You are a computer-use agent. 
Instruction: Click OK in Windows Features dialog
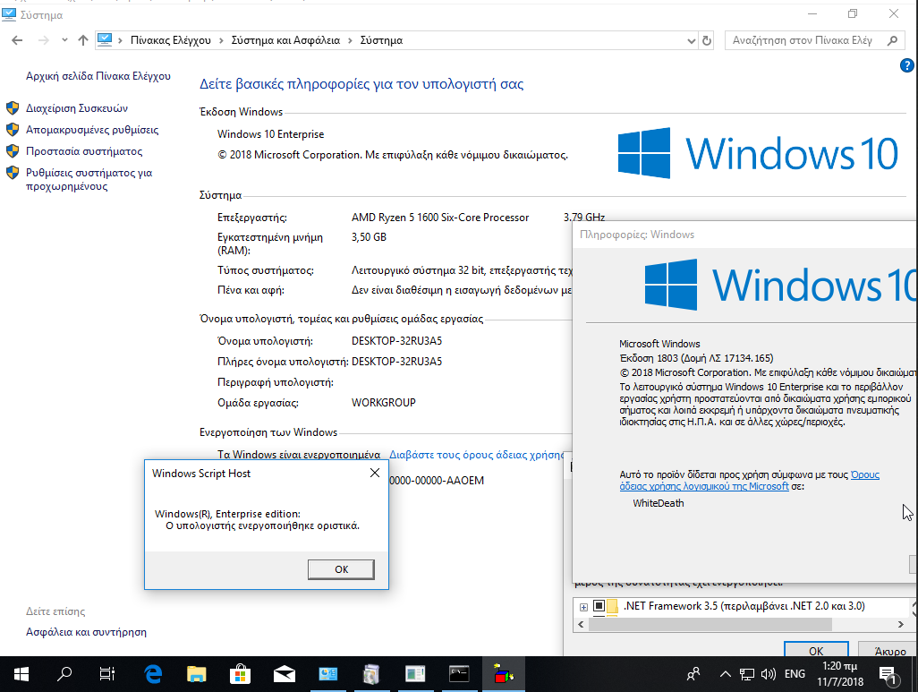point(816,651)
